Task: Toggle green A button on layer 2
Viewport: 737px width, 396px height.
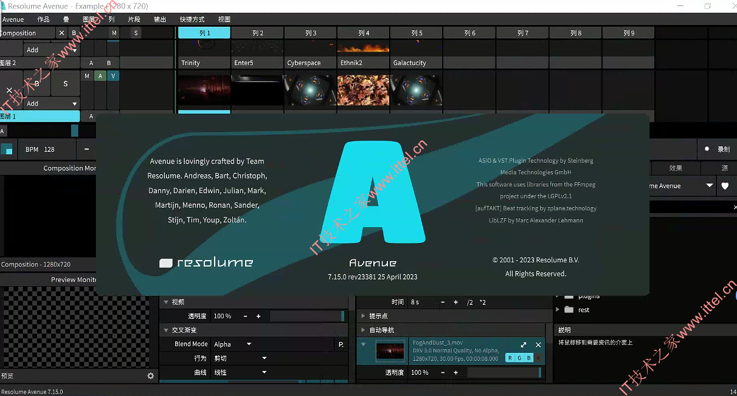Action: pos(101,76)
